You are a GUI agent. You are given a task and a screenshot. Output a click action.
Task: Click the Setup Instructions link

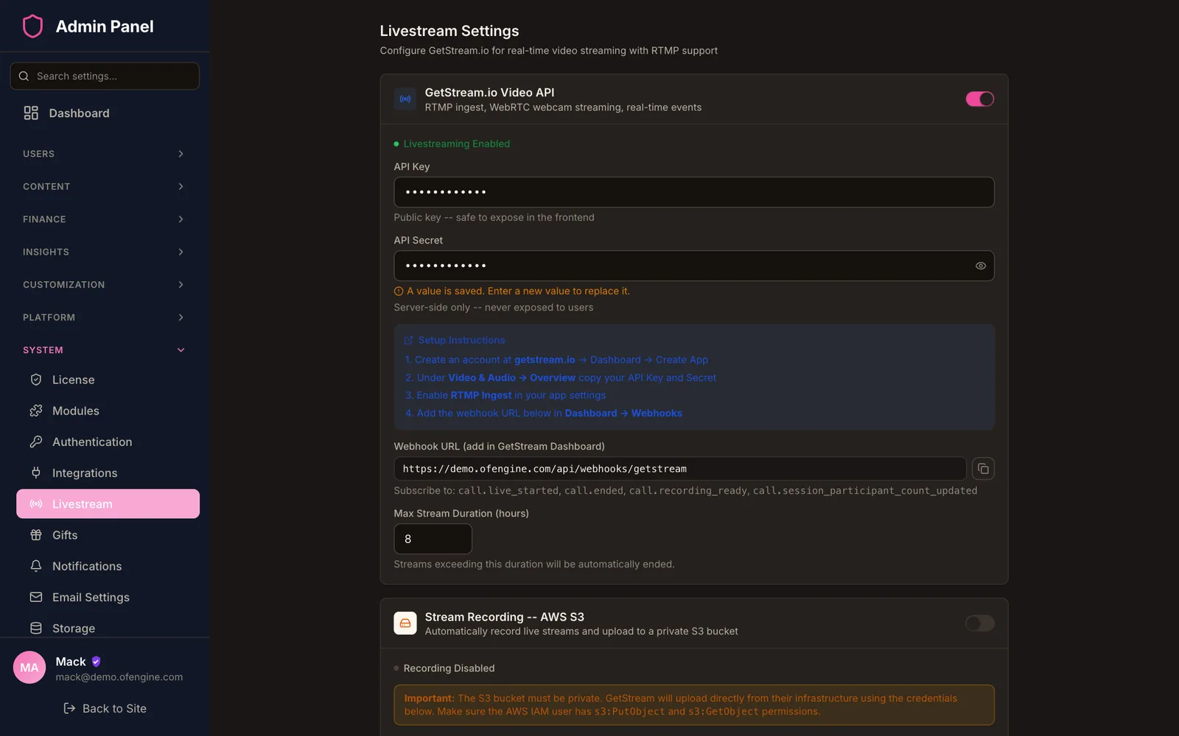[x=461, y=340]
